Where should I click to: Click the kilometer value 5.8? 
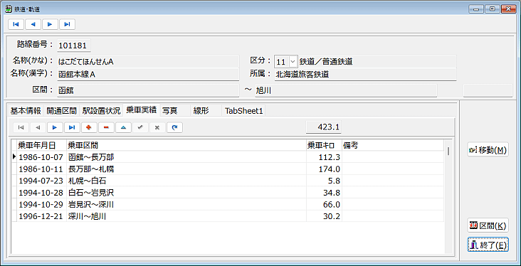point(324,181)
